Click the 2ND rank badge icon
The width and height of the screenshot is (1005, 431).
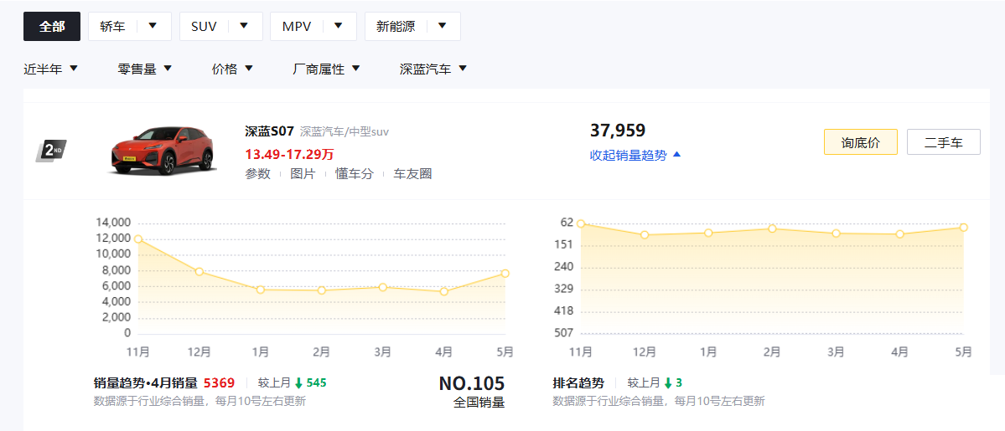pyautogui.click(x=51, y=151)
